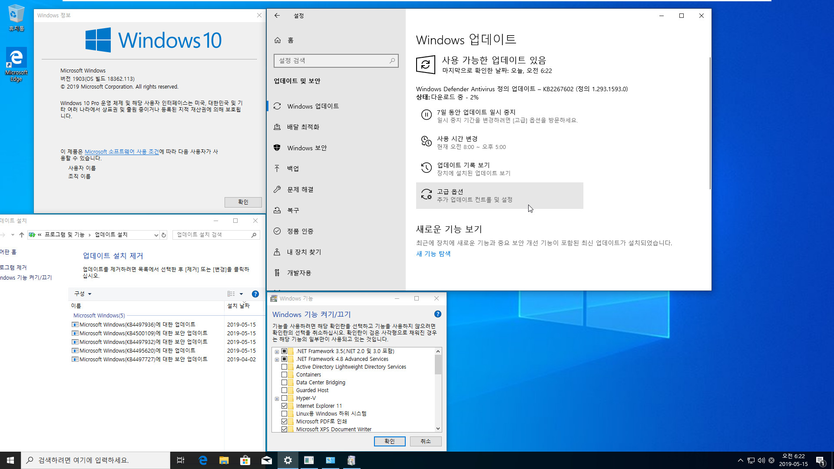Open Microsoft Store from taskbar
Viewport: 834px width, 469px height.
pos(245,460)
